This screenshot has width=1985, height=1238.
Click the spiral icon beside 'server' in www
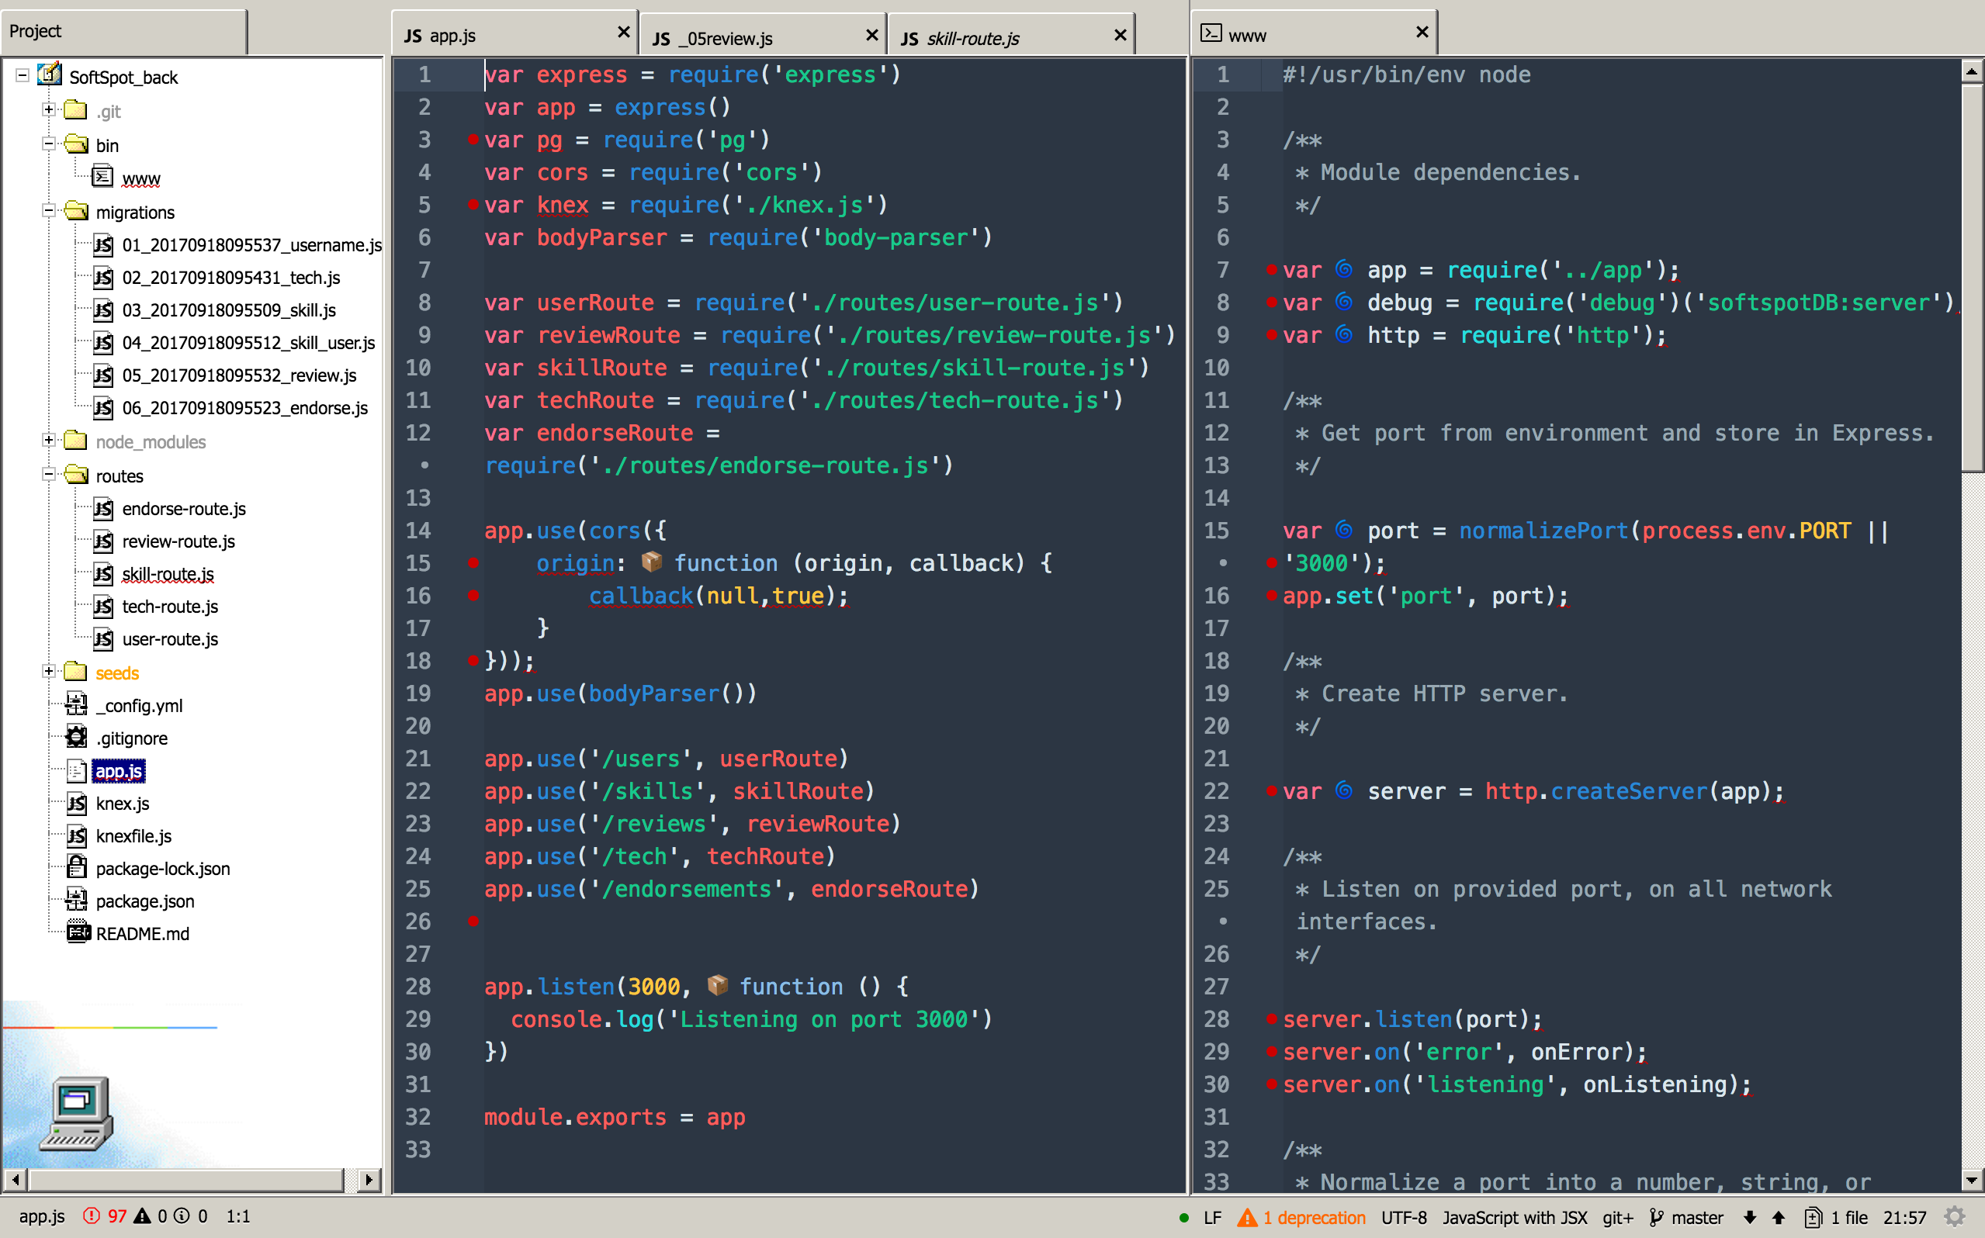[1344, 790]
